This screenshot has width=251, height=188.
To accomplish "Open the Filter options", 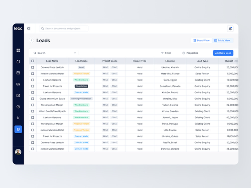I will point(166,53).
